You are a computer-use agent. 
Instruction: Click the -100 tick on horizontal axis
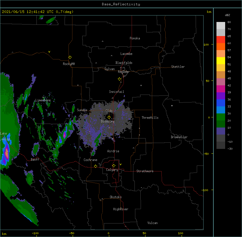pyautogui.click(x=35, y=233)
